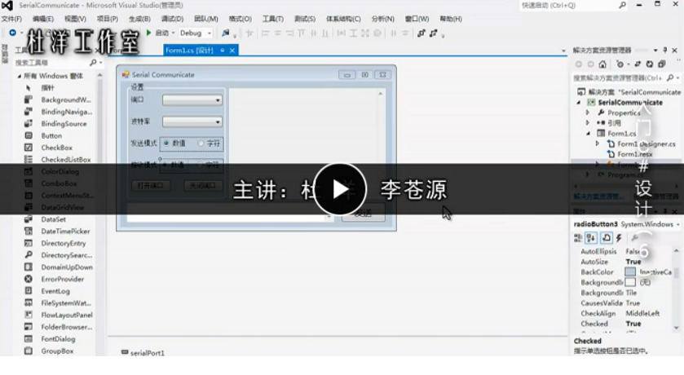Open the 端口 combo box on the form
This screenshot has width=684, height=375.
click(x=218, y=100)
